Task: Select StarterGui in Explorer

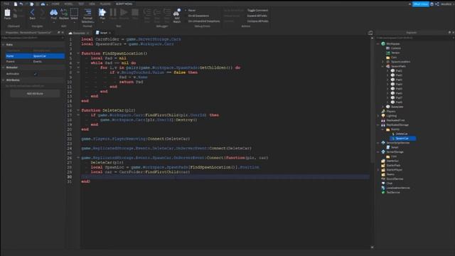Action: (x=392, y=161)
